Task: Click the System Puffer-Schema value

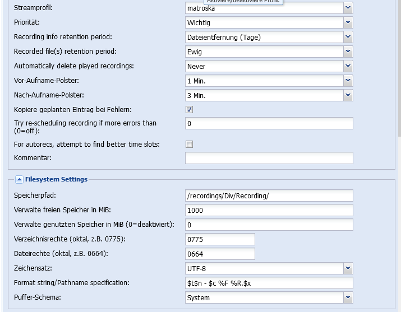Action: click(264, 297)
